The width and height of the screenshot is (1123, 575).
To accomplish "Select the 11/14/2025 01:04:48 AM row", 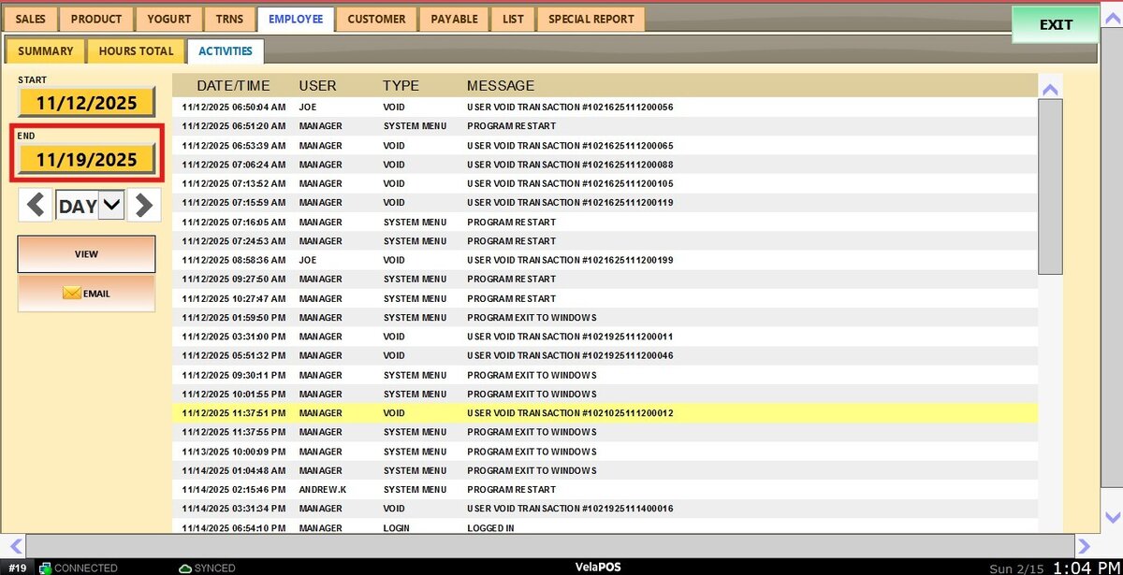I will pos(605,470).
